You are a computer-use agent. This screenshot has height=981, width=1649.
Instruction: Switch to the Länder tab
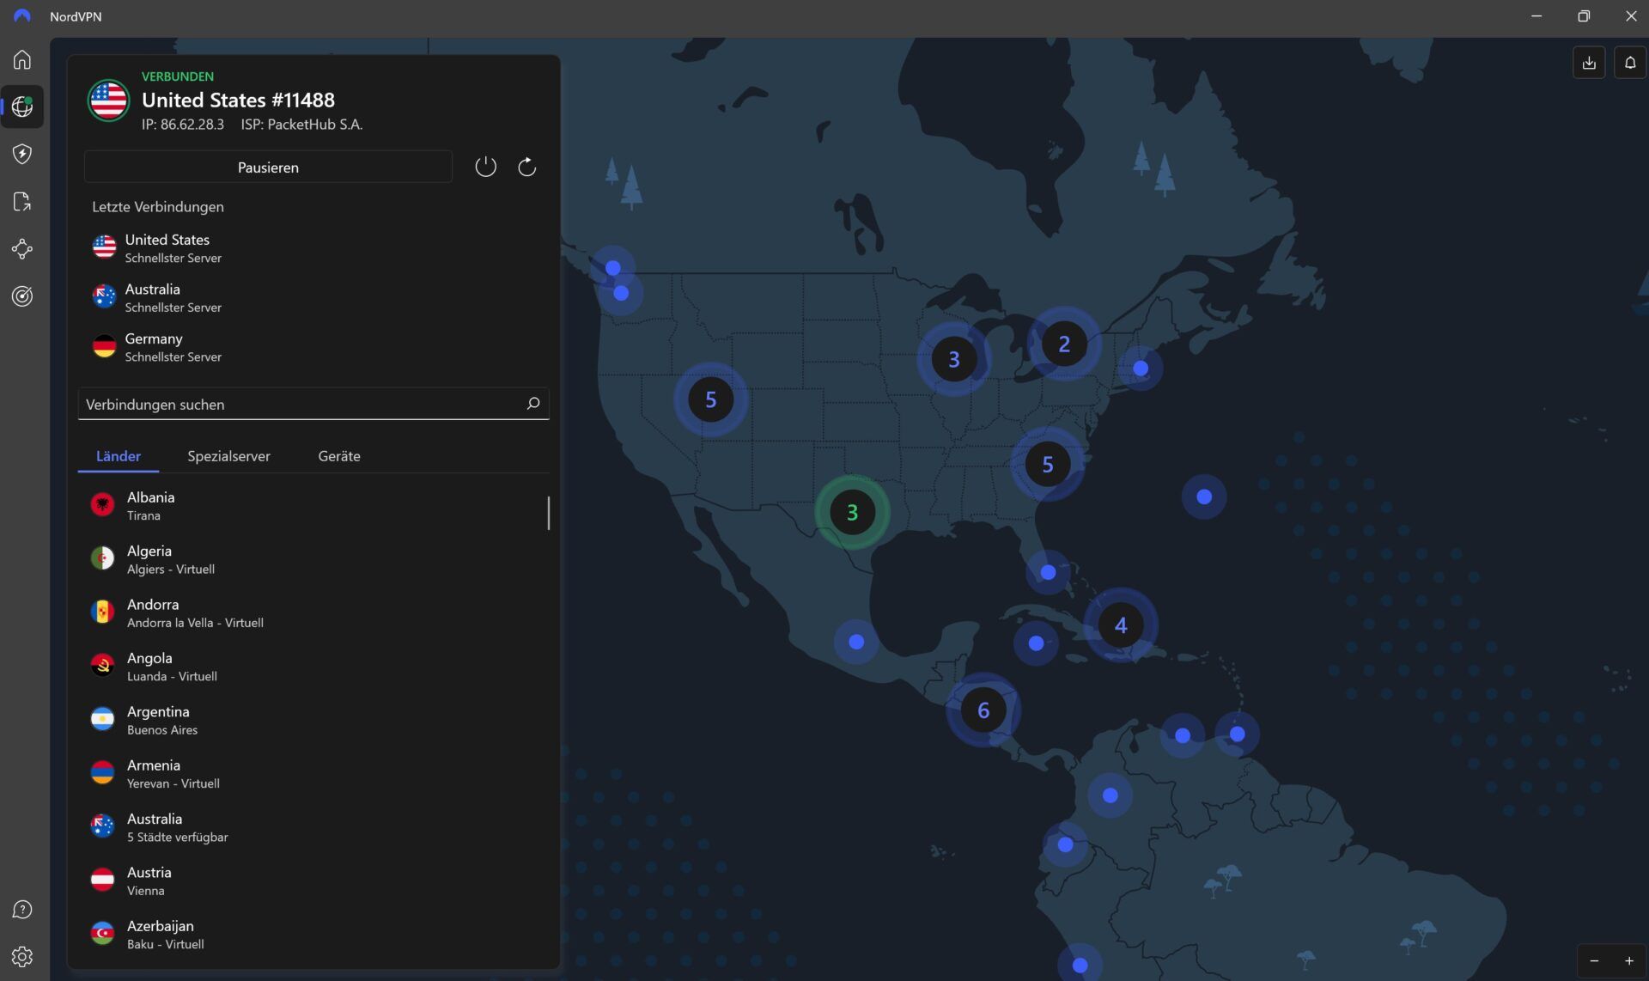pyautogui.click(x=119, y=456)
